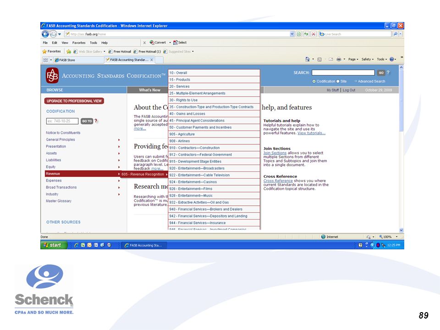Choose 25 - Multiple-Element Arrangements
Viewport: 440px width, 330px height.
pyautogui.click(x=214, y=93)
